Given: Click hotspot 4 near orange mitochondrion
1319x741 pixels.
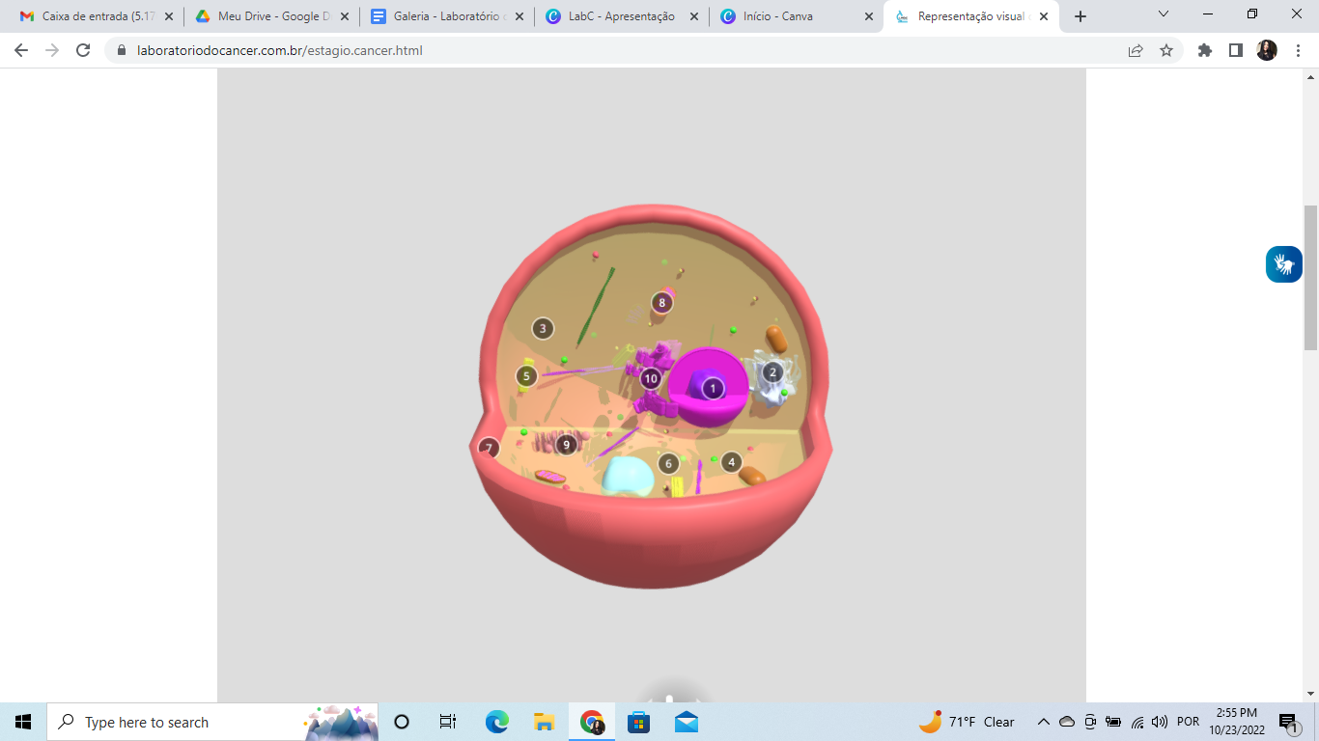Looking at the screenshot, I should click(x=731, y=462).
